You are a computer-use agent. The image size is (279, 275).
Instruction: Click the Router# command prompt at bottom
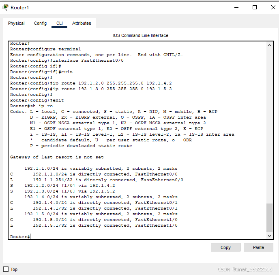tap(20, 237)
